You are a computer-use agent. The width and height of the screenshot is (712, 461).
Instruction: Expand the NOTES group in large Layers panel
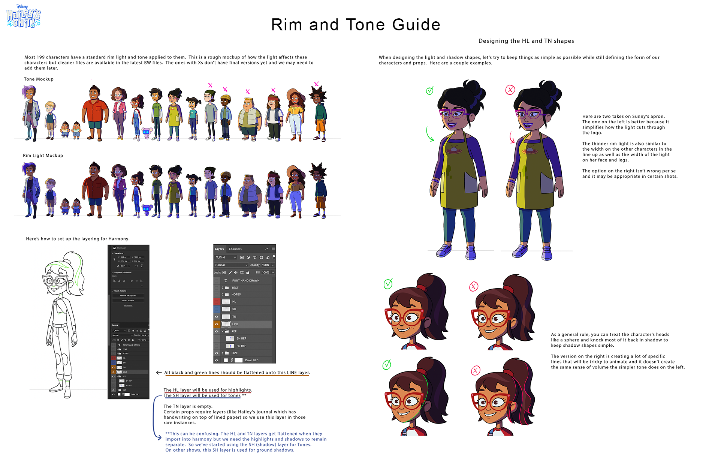click(x=223, y=295)
